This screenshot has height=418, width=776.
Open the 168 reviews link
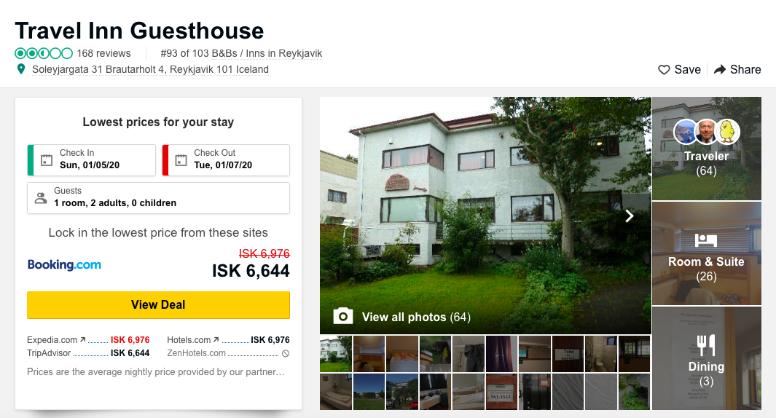click(x=103, y=53)
